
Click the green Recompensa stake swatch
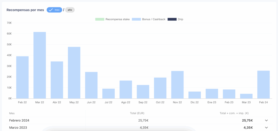point(99,19)
